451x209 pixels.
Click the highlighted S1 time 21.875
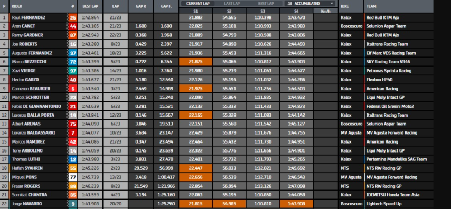(195, 62)
